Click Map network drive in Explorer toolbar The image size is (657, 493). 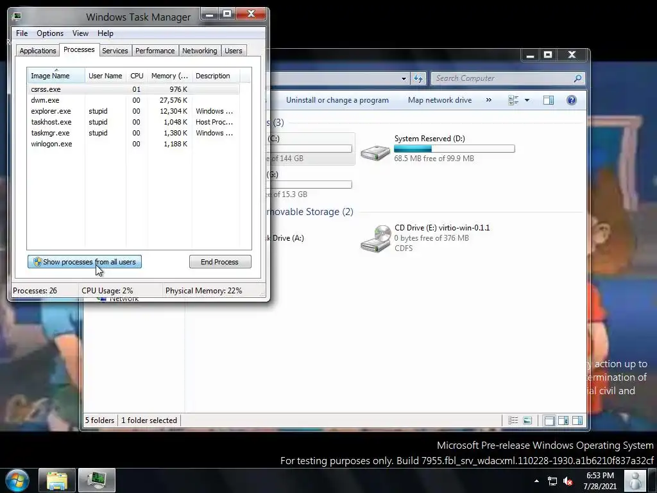(x=439, y=100)
